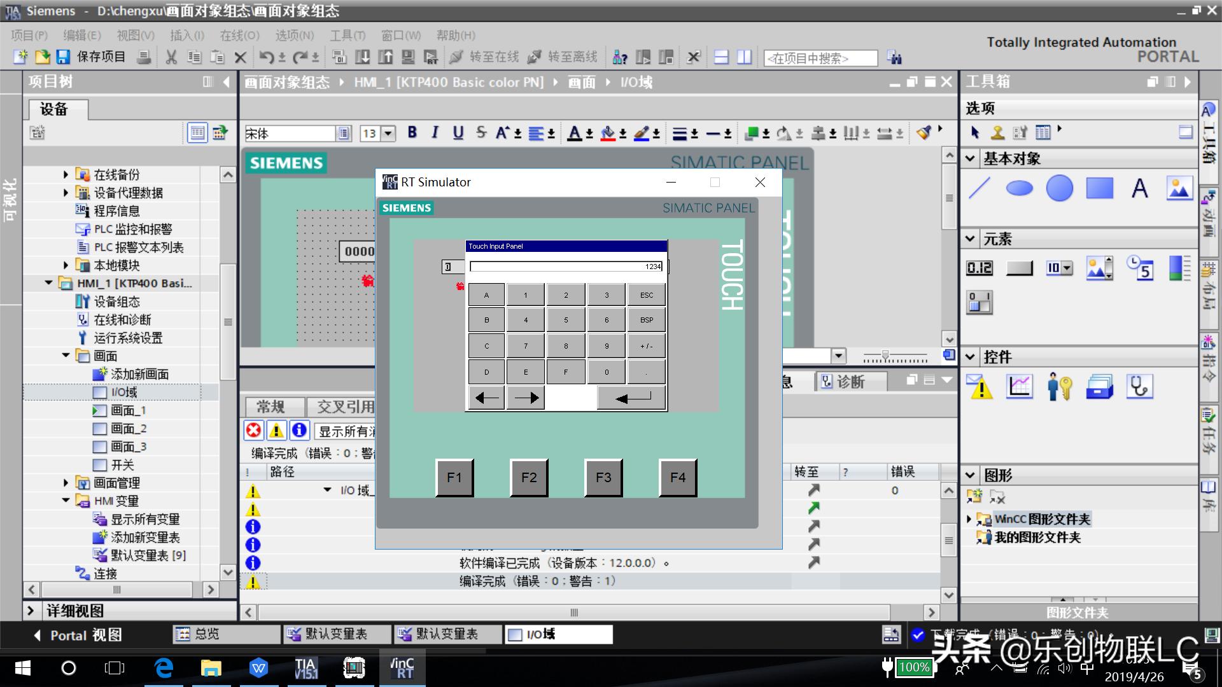Click the Save Project icon
Screen dimensions: 1222x687
63,57
